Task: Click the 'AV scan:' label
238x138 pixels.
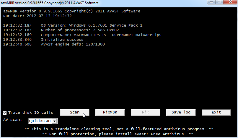Action: (12, 120)
